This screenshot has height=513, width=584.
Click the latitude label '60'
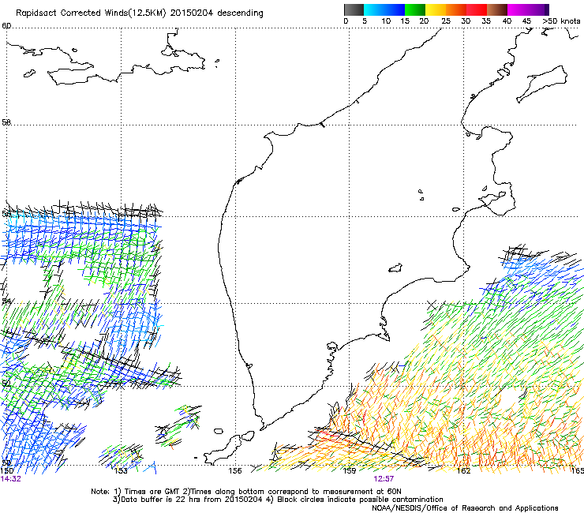point(6,26)
